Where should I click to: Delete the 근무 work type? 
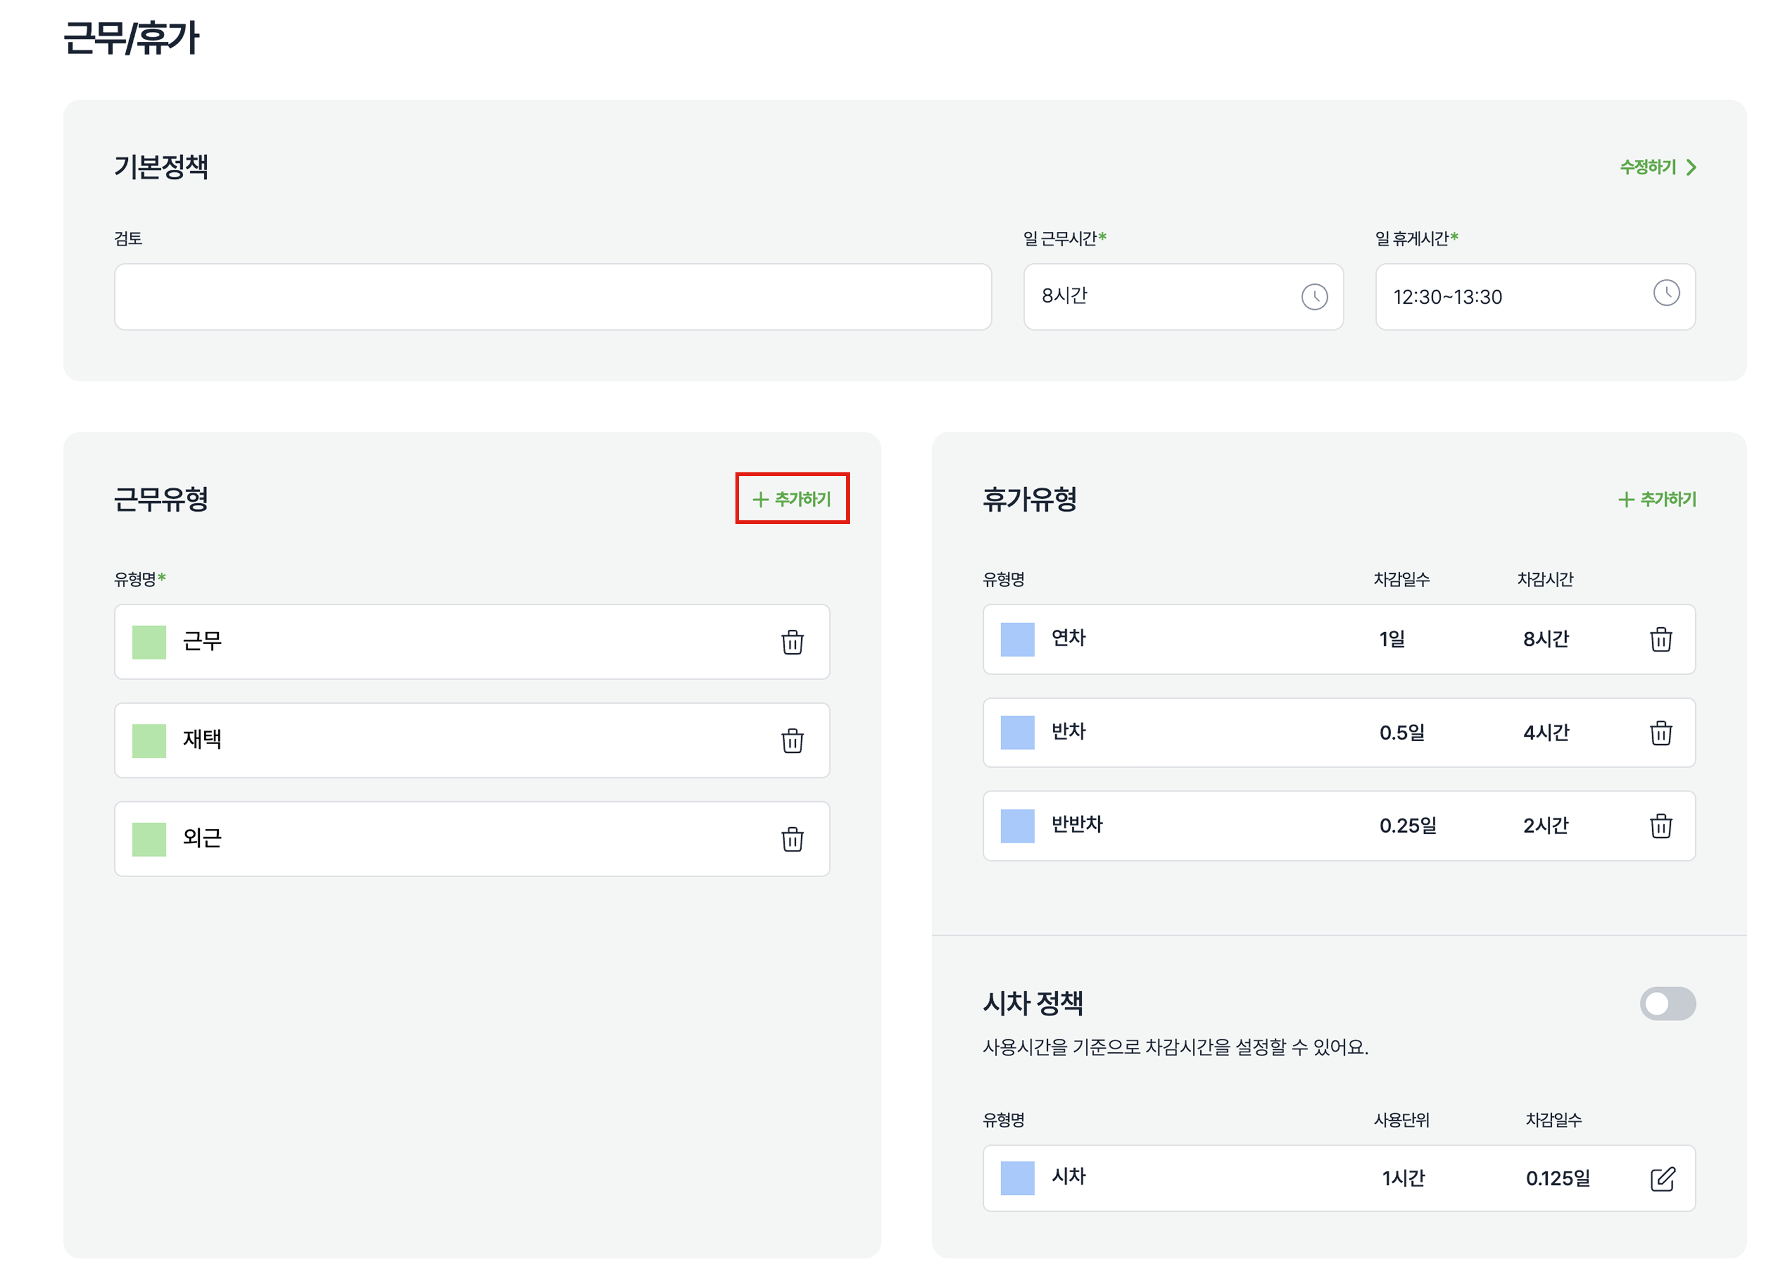pyautogui.click(x=792, y=642)
